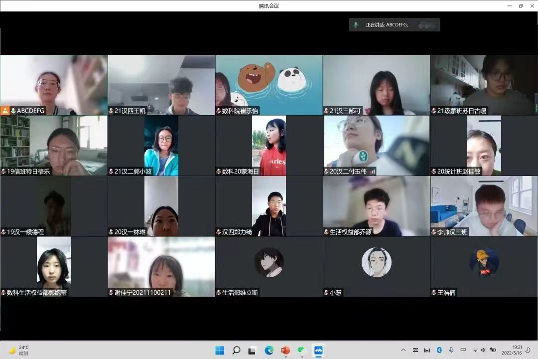Click the volume speaker icon in tray
This screenshot has width=538, height=359.
click(x=483, y=350)
